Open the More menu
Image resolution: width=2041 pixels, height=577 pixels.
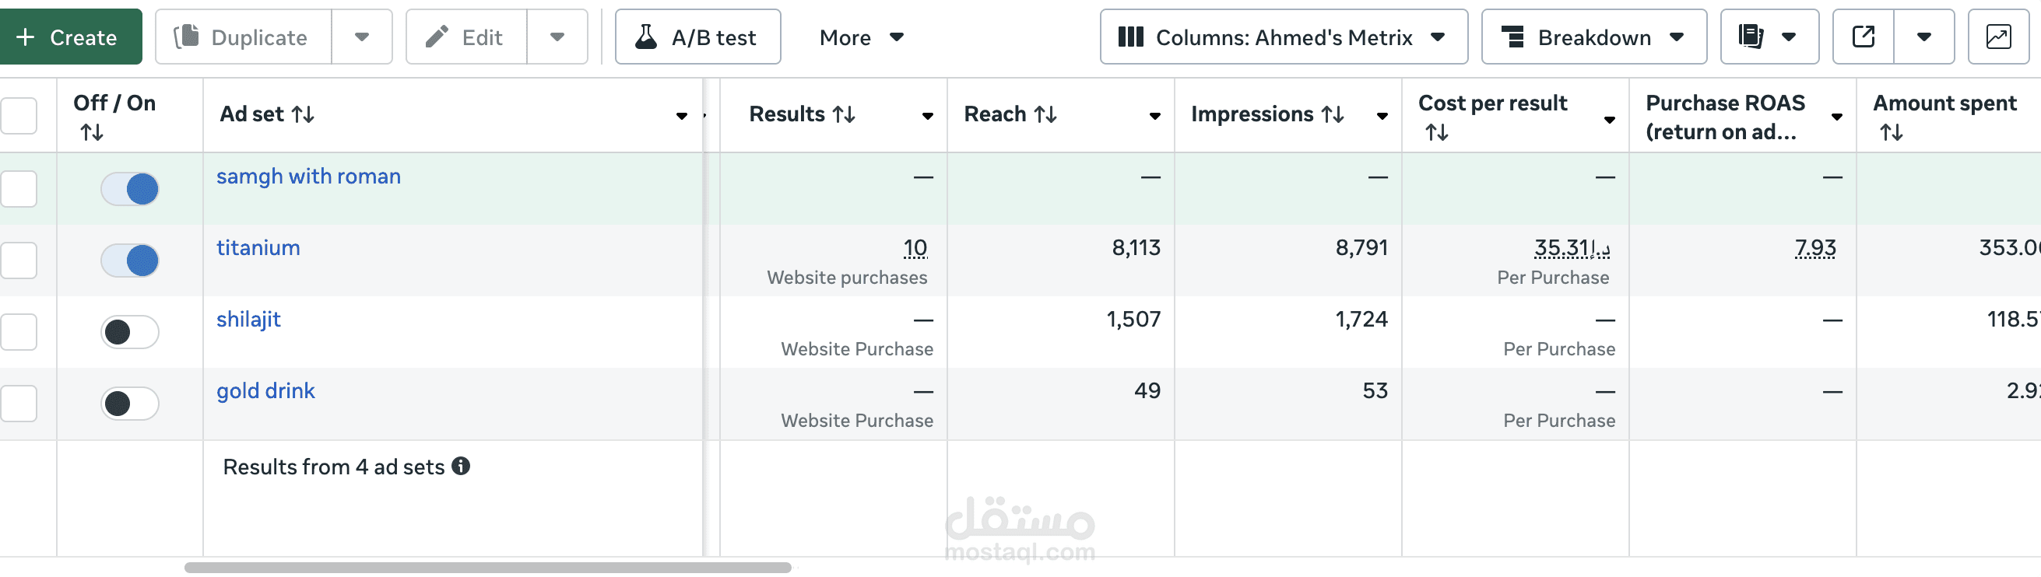click(861, 37)
